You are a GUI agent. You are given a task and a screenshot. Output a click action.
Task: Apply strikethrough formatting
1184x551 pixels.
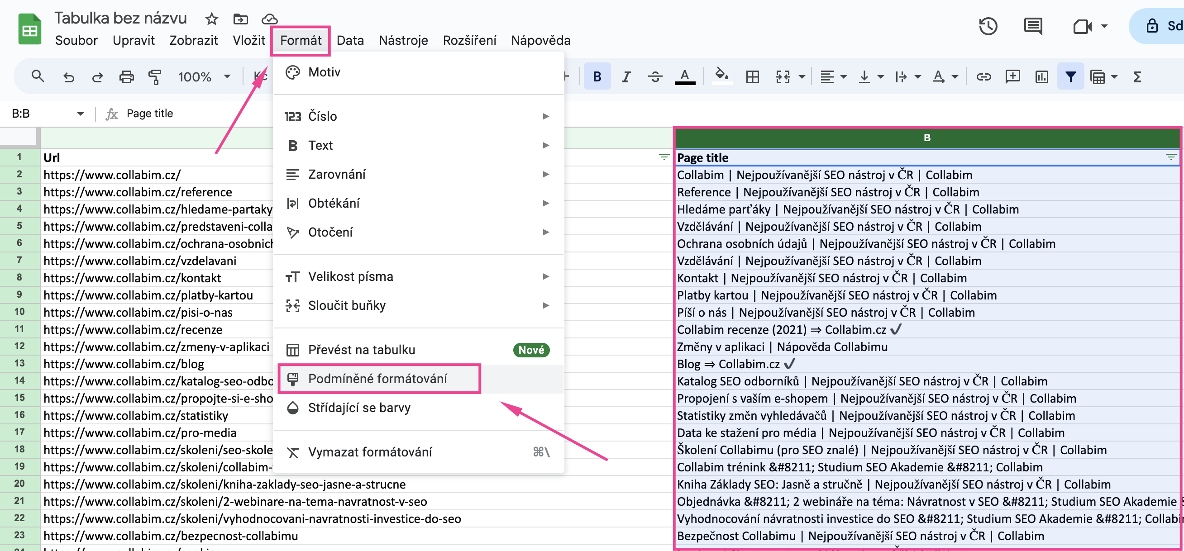pyautogui.click(x=655, y=77)
